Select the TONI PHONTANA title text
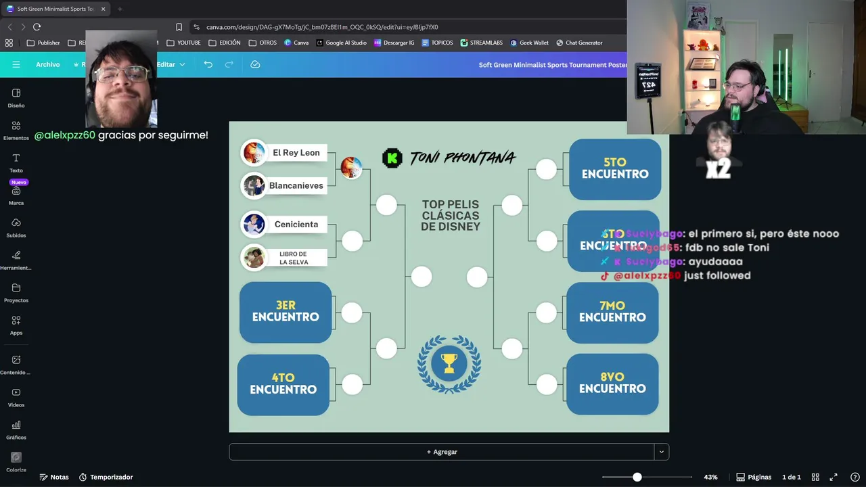 coord(463,158)
